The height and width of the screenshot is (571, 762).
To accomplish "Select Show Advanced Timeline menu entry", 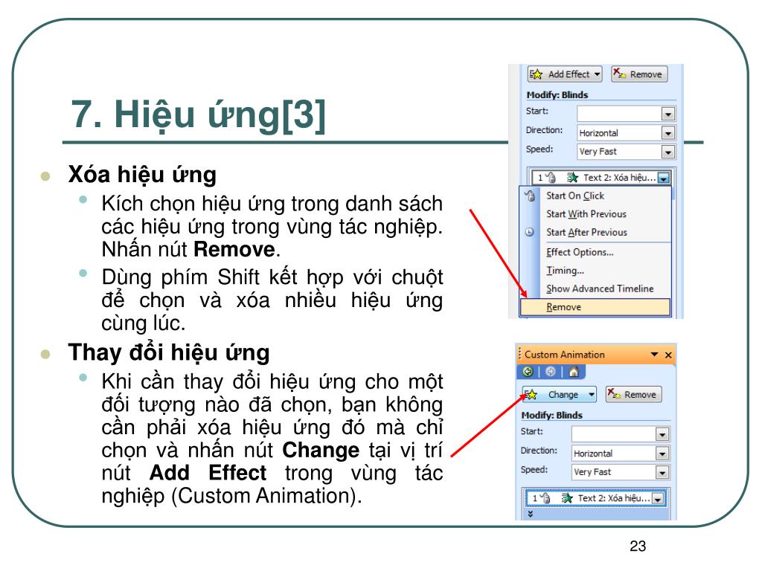I will tap(600, 289).
